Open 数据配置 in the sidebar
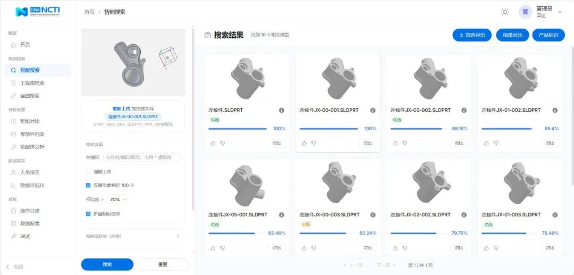Image resolution: width=574 pixels, height=275 pixels. coord(37,223)
